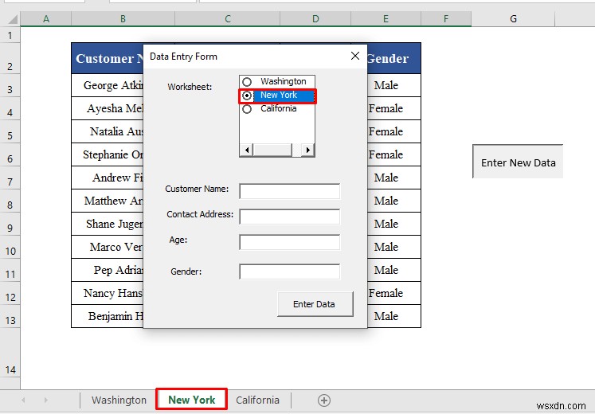This screenshot has width=595, height=414.
Task: Click the previous sheet navigation arrow
Action: pyautogui.click(x=23, y=400)
